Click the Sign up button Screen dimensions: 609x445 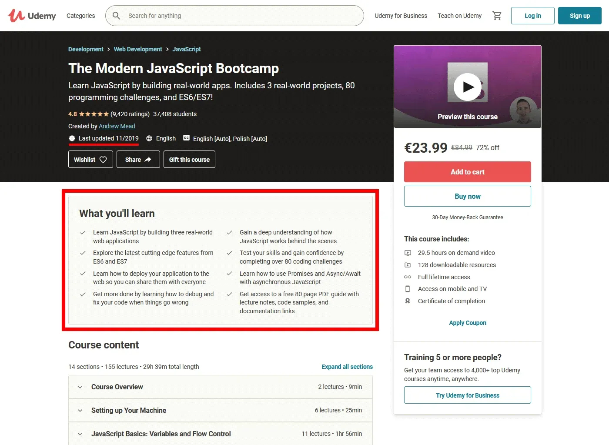580,16
